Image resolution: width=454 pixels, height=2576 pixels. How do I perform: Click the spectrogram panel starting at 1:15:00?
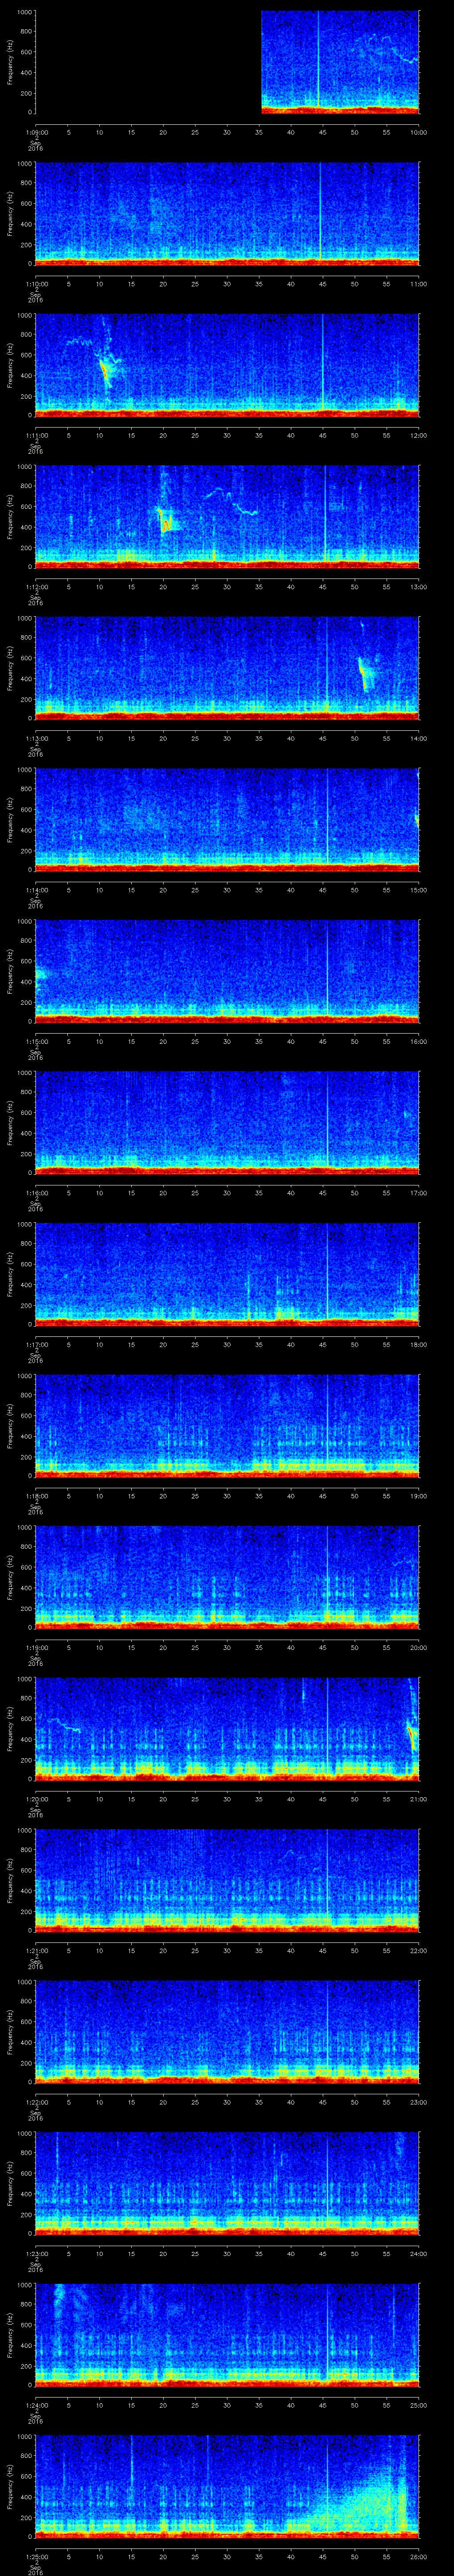[227, 971]
